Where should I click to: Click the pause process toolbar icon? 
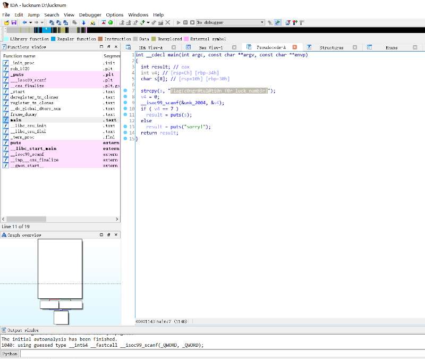[x=185, y=23]
